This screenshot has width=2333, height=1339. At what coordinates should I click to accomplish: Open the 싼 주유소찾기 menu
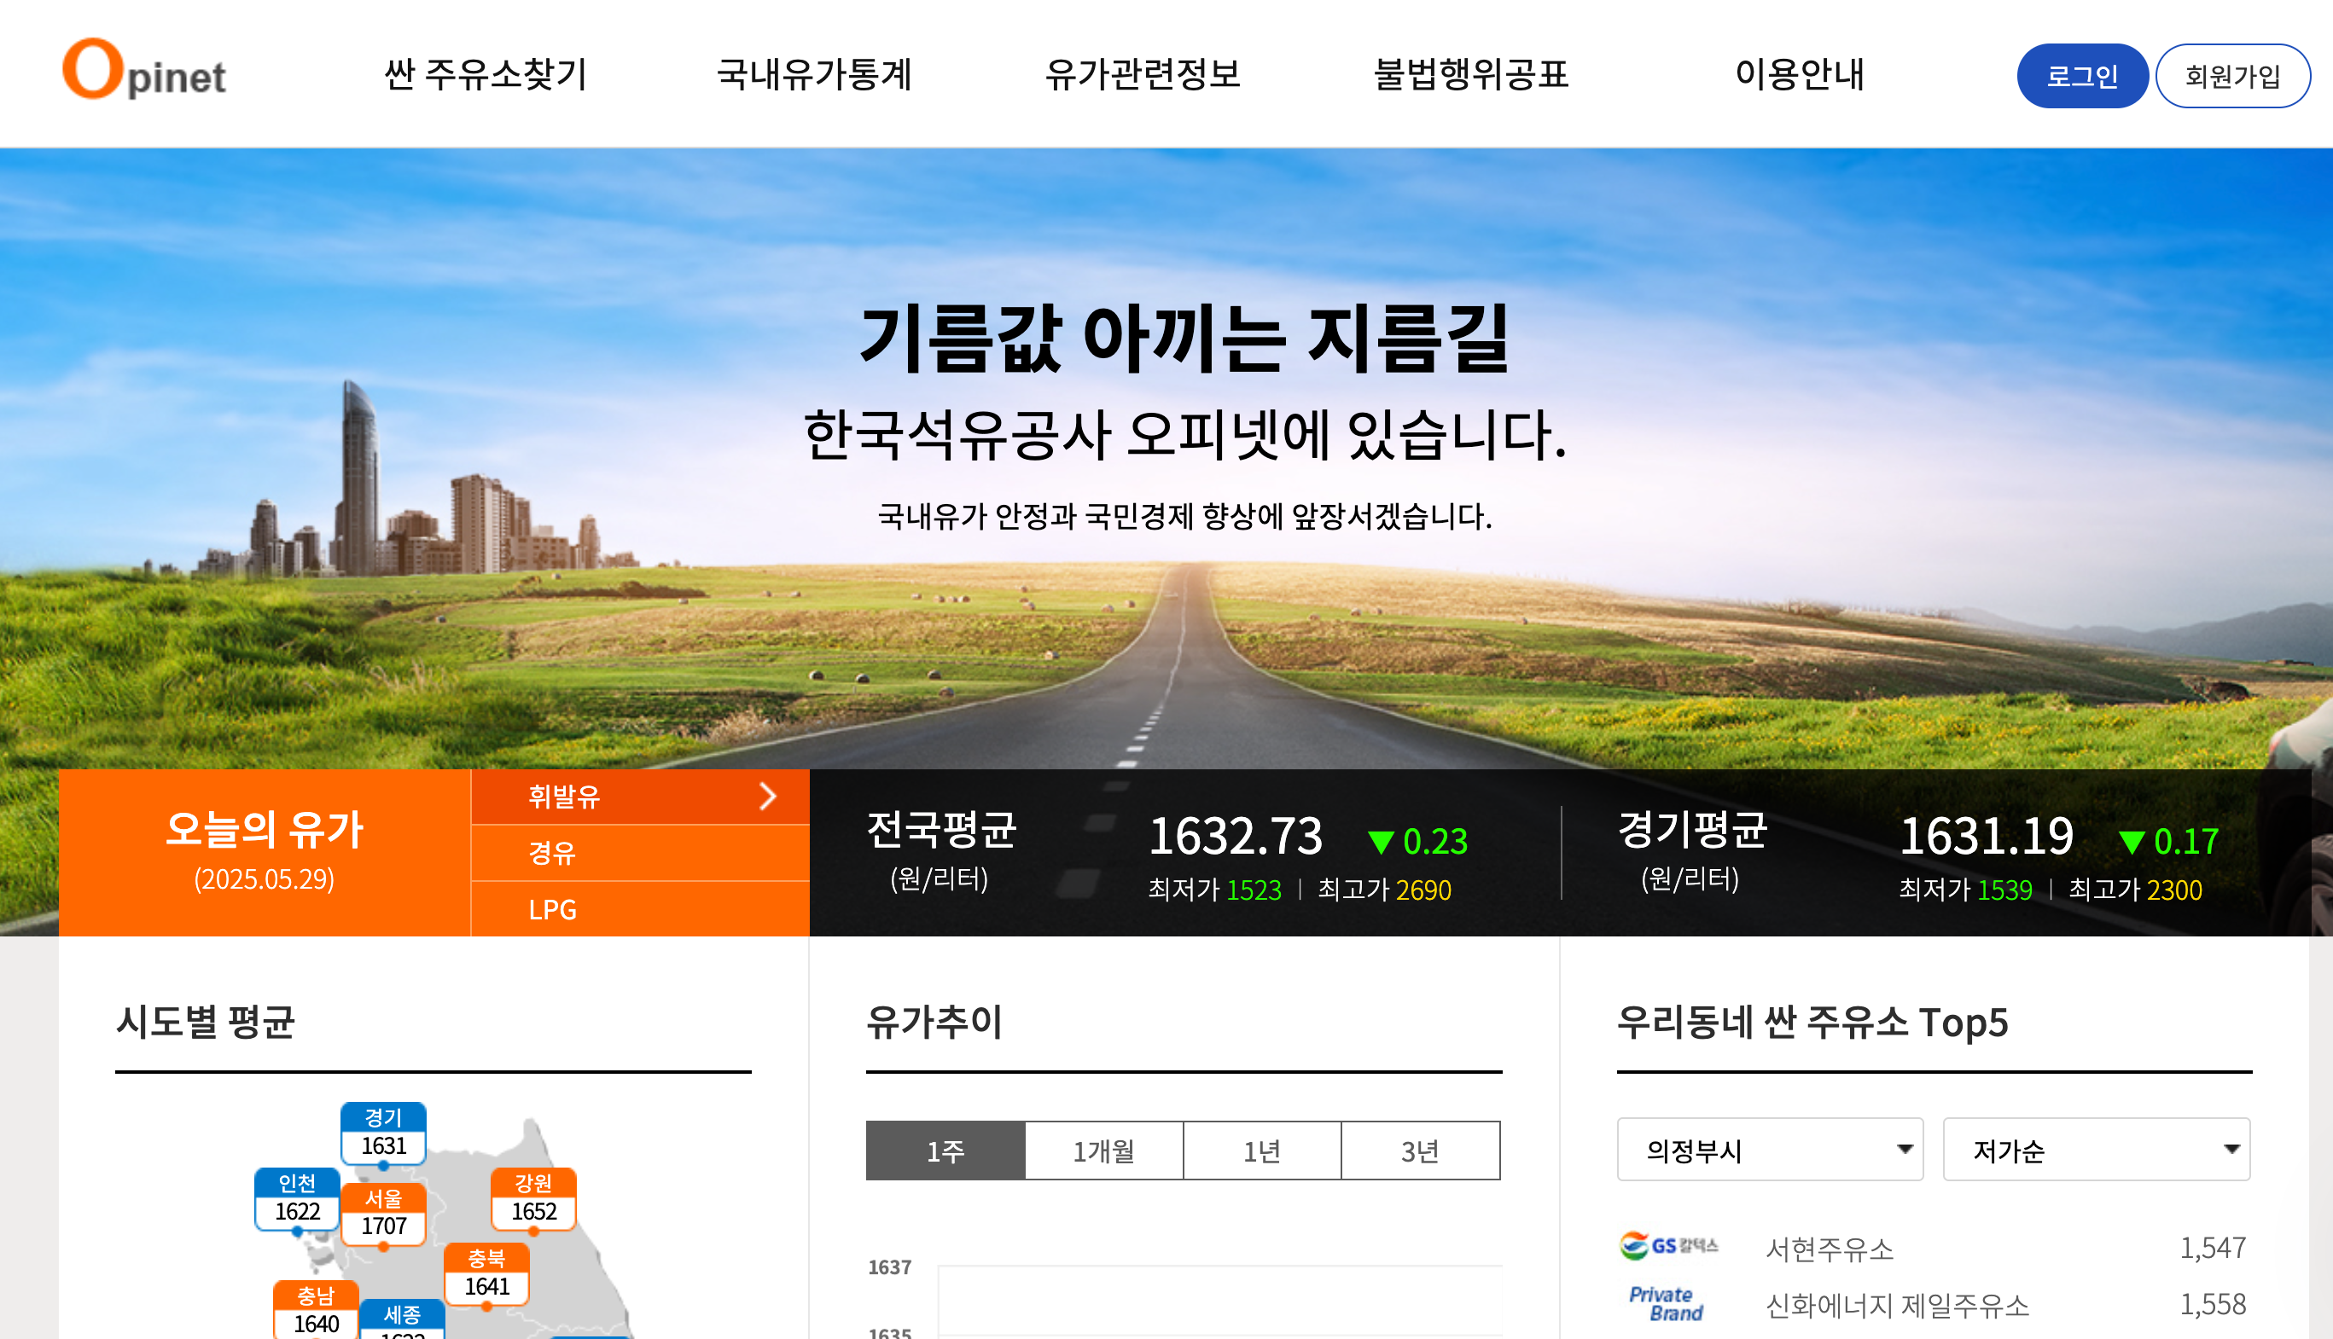coord(485,73)
